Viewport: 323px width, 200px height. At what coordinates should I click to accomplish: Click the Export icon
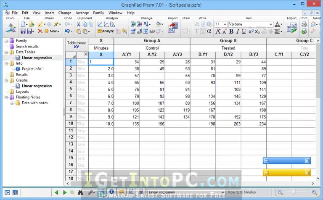coord(291,28)
